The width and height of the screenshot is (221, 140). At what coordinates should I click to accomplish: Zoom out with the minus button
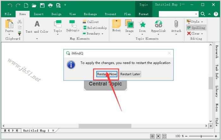click(186, 136)
